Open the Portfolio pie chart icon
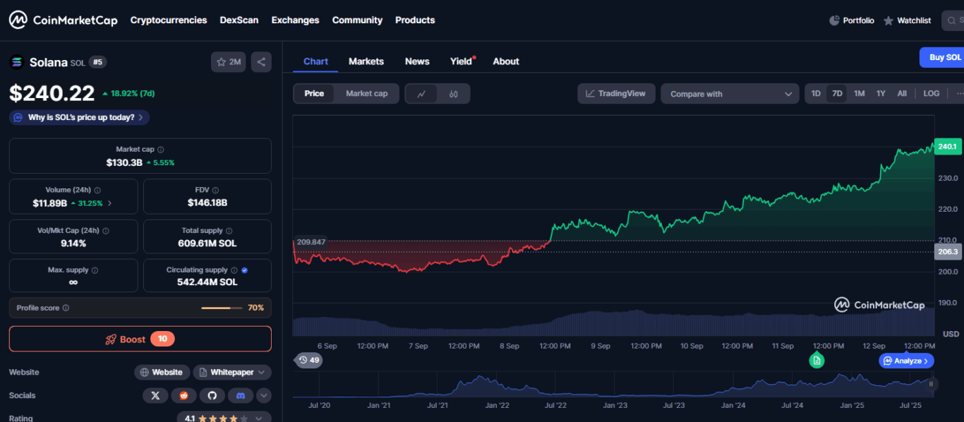Viewport: 964px width, 422px height. (x=834, y=20)
